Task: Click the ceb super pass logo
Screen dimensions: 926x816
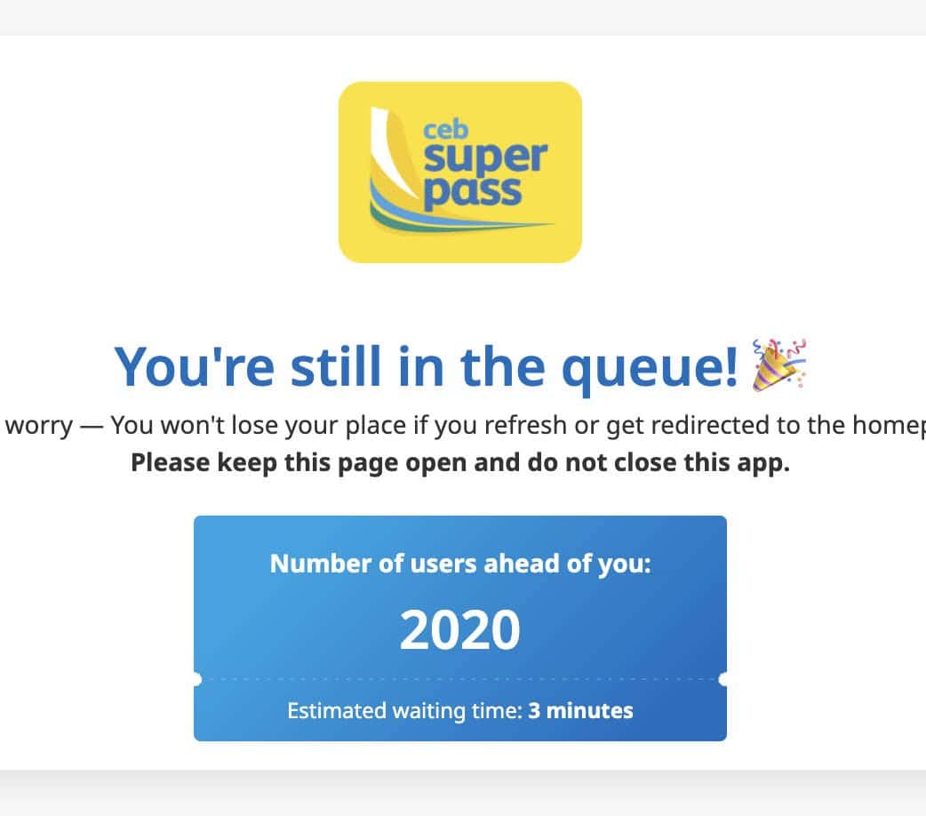Action: click(x=459, y=172)
